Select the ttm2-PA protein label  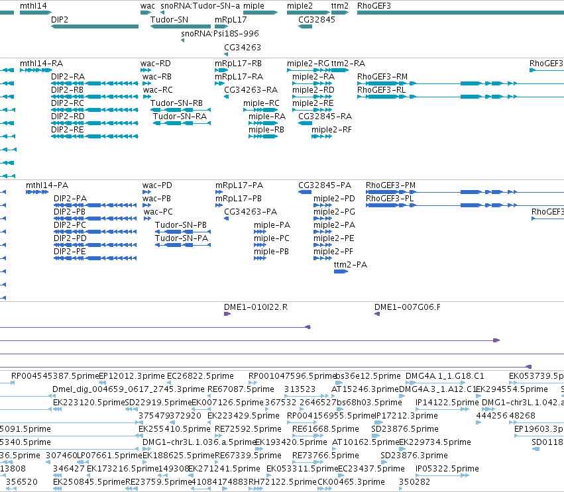click(351, 265)
